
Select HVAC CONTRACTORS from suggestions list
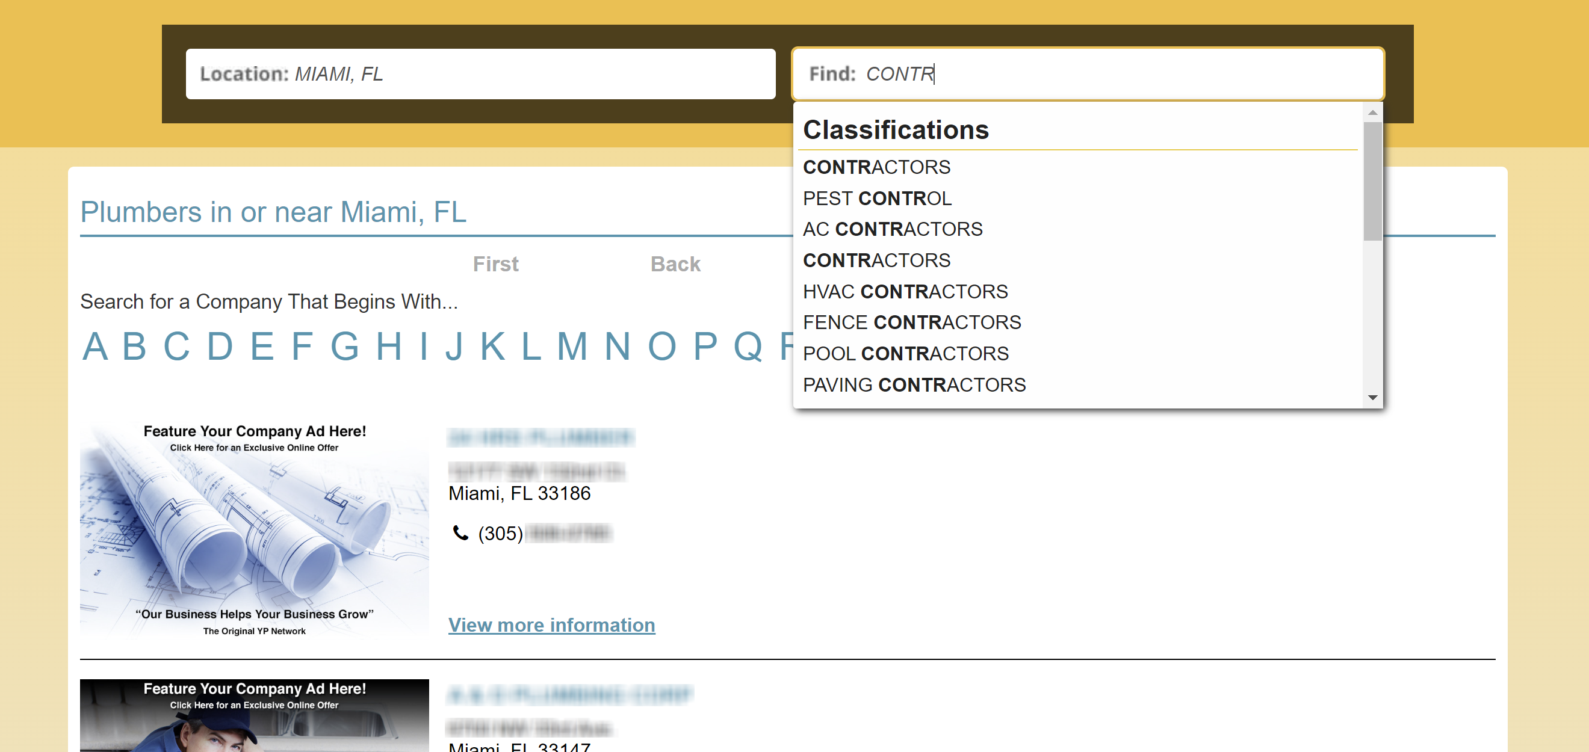click(905, 291)
